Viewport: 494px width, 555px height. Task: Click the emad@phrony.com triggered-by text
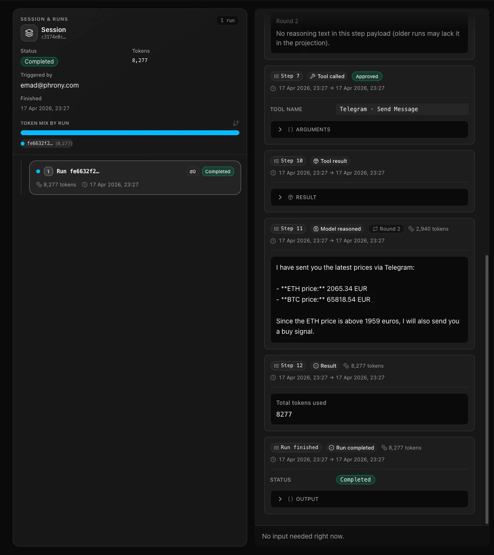pyautogui.click(x=49, y=85)
